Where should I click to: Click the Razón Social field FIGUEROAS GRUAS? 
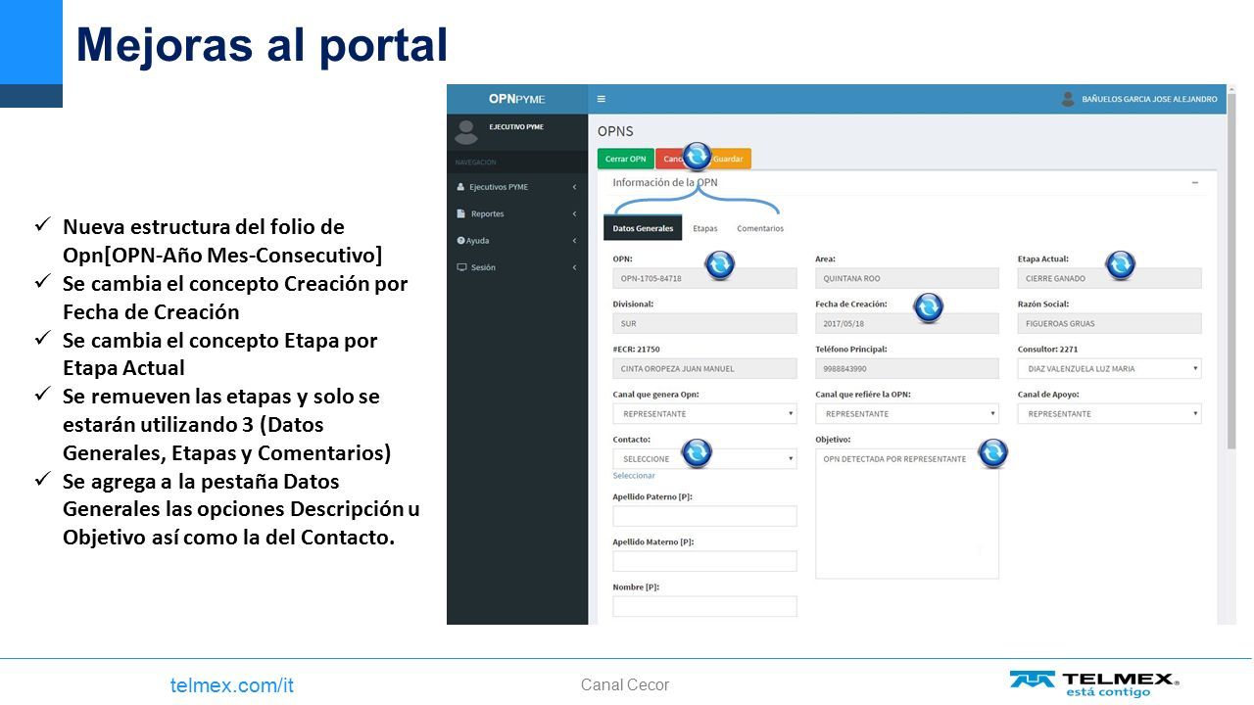(x=1109, y=324)
